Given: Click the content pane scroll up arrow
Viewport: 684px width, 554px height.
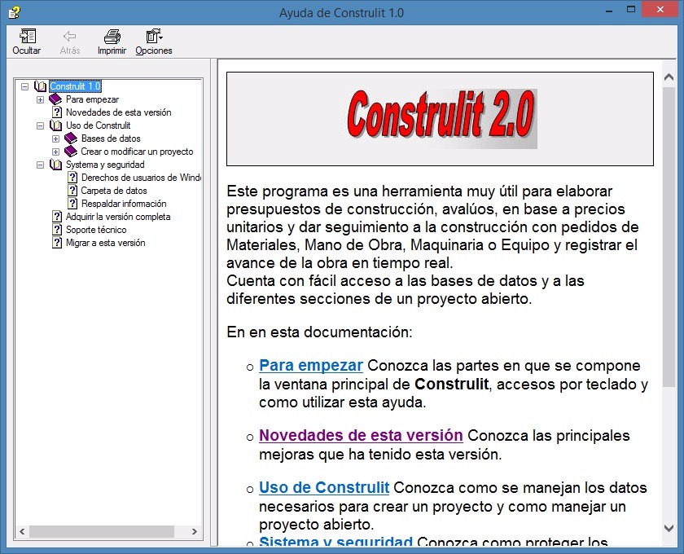Looking at the screenshot, I should click(669, 77).
